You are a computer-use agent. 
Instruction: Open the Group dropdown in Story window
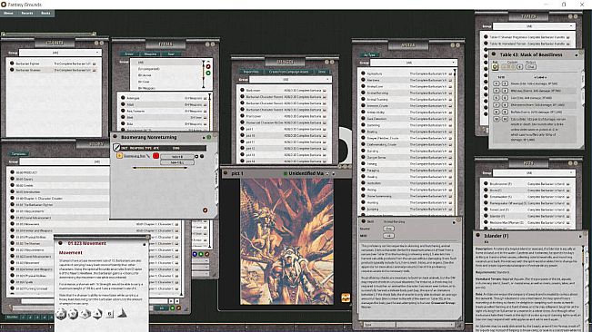[65, 161]
